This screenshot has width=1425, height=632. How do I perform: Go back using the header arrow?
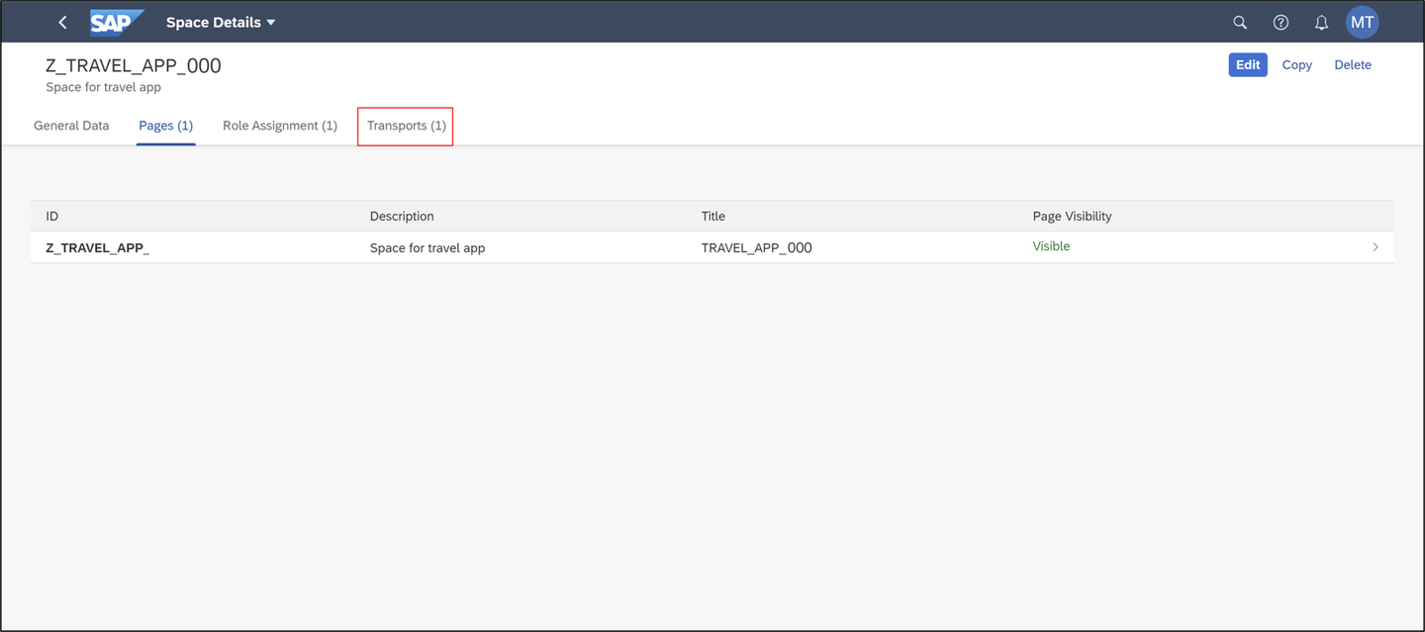62,22
